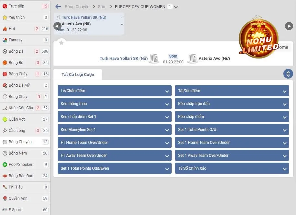296x215 pixels.
Task: Click the Bóng Đá total count 586
Action: pyautogui.click(x=45, y=51)
